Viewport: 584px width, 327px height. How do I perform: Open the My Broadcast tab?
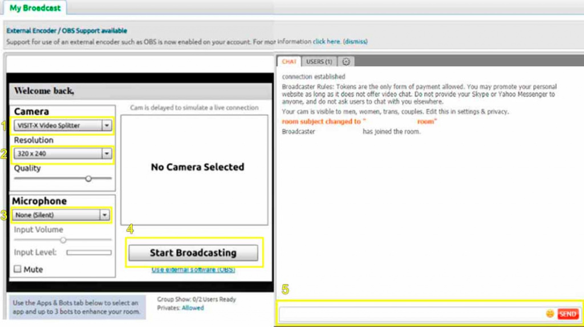[35, 8]
